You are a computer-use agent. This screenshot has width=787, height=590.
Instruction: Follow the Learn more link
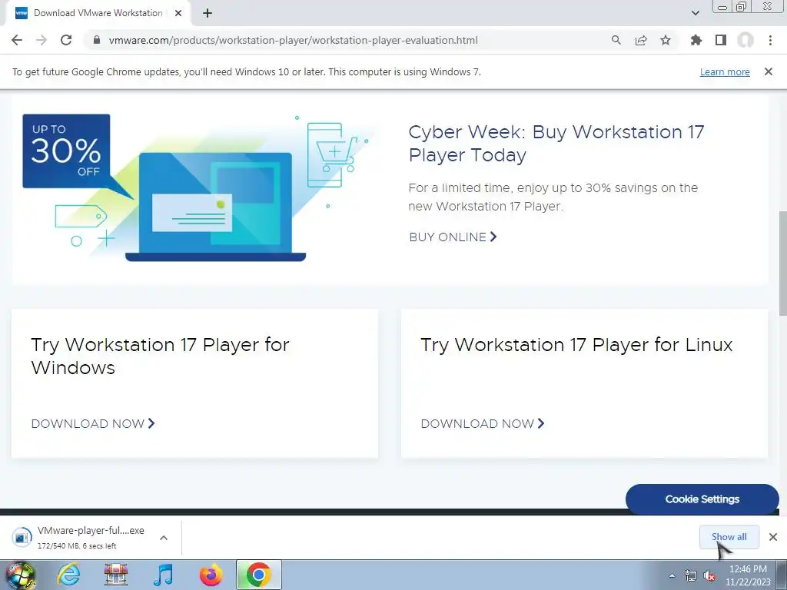click(725, 71)
